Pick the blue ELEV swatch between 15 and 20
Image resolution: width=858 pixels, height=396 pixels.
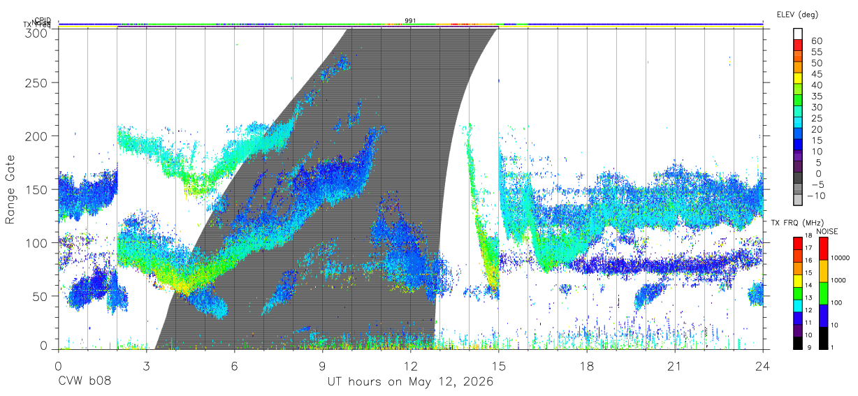point(799,134)
